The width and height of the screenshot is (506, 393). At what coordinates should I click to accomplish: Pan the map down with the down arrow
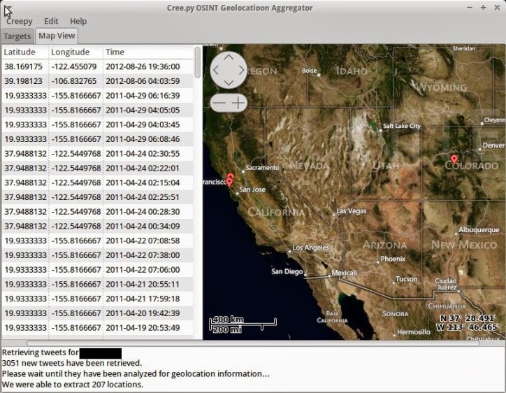click(x=229, y=83)
